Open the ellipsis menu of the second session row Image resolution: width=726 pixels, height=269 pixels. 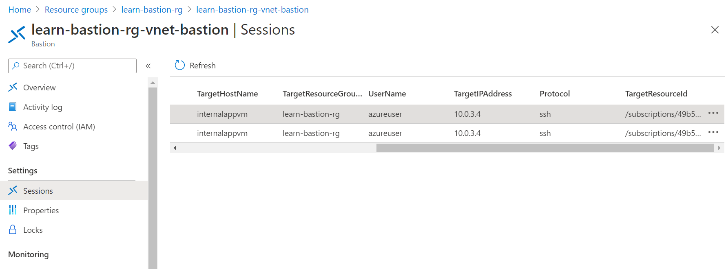click(713, 132)
